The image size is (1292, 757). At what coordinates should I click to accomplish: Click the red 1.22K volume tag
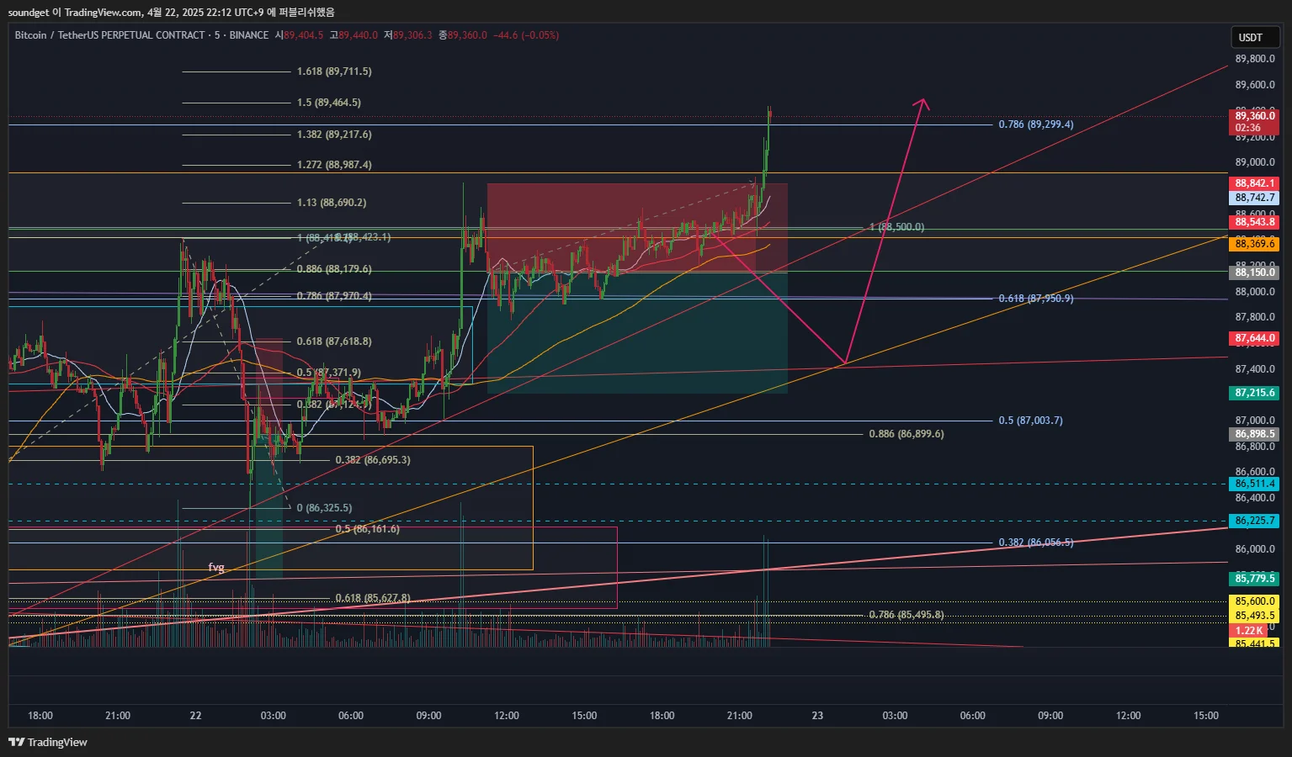(1249, 631)
